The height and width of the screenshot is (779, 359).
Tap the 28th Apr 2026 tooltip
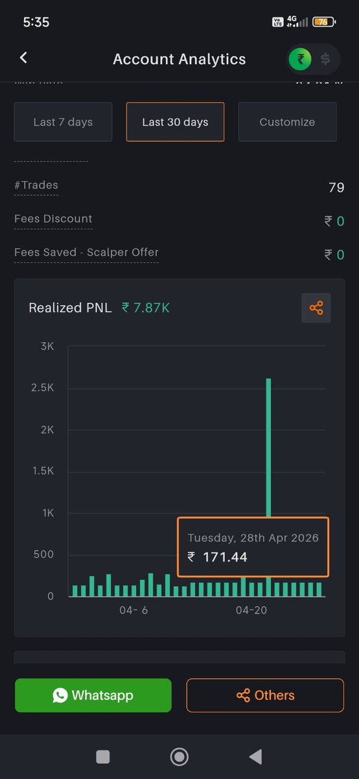[x=253, y=547]
